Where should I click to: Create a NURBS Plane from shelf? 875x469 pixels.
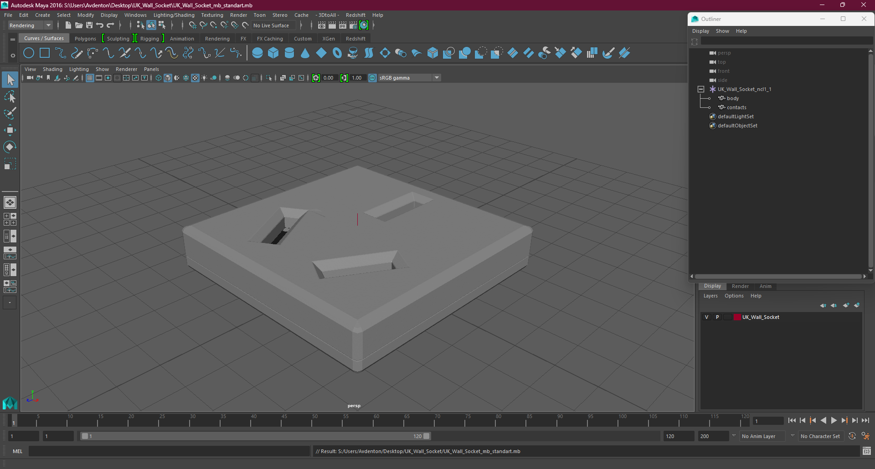point(321,53)
